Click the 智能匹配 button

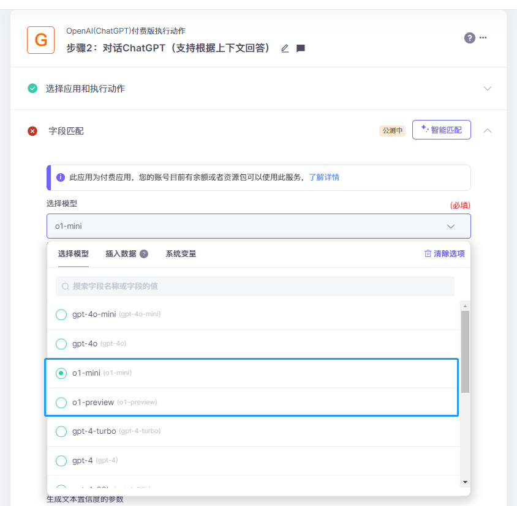[x=441, y=130]
